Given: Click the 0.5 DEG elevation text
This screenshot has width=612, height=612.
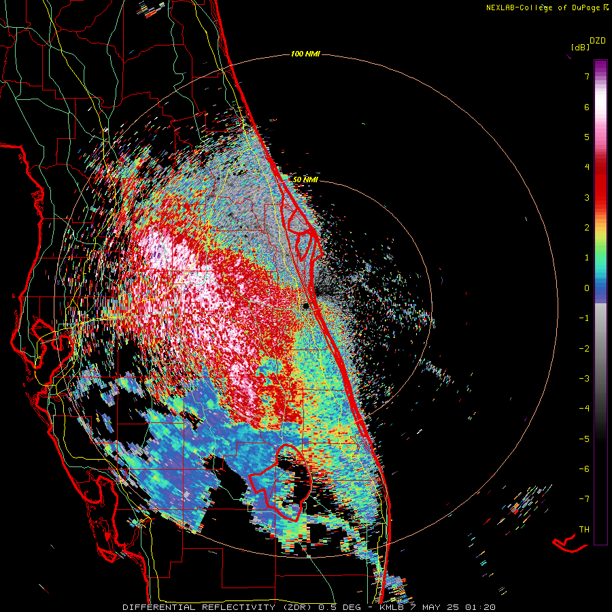Looking at the screenshot, I should tap(339, 607).
